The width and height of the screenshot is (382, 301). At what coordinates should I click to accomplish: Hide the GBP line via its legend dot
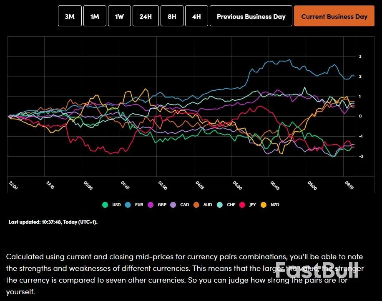pyautogui.click(x=151, y=205)
